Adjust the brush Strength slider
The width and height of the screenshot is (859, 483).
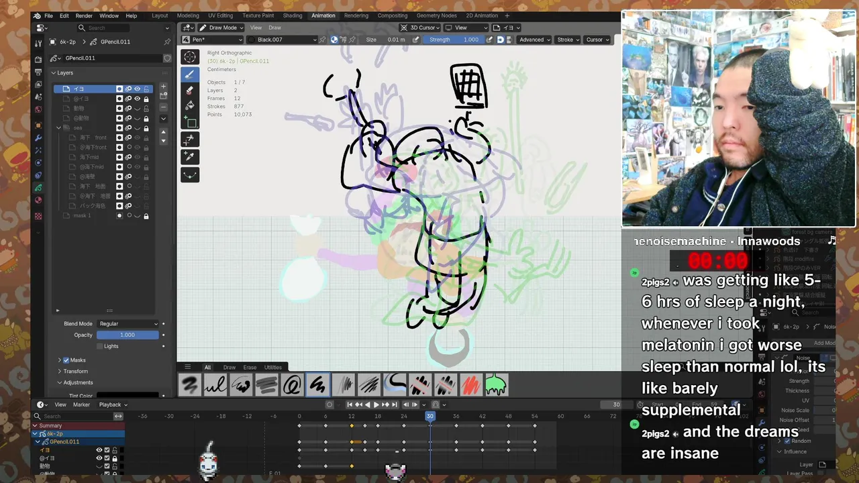[454, 40]
